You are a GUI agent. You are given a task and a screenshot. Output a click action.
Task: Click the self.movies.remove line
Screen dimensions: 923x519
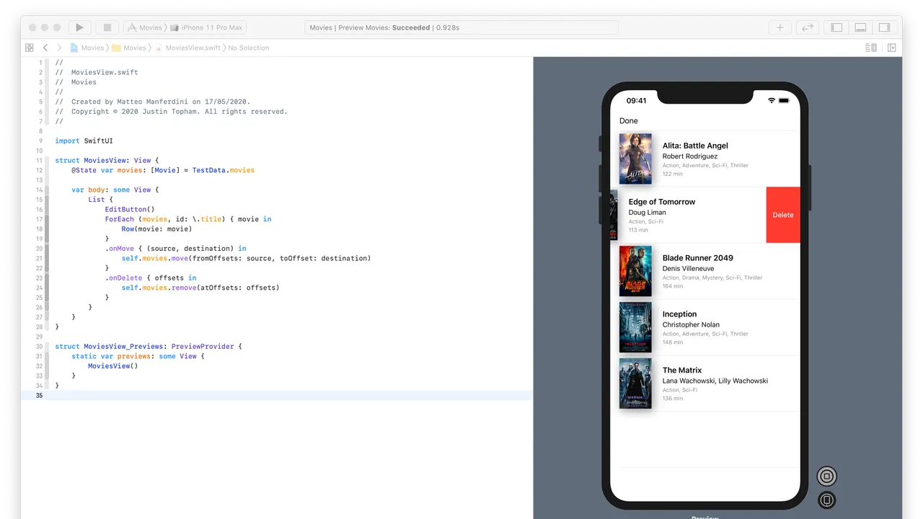200,287
